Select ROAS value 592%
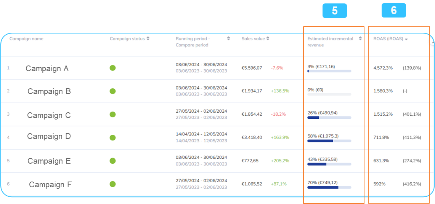 [379, 184]
